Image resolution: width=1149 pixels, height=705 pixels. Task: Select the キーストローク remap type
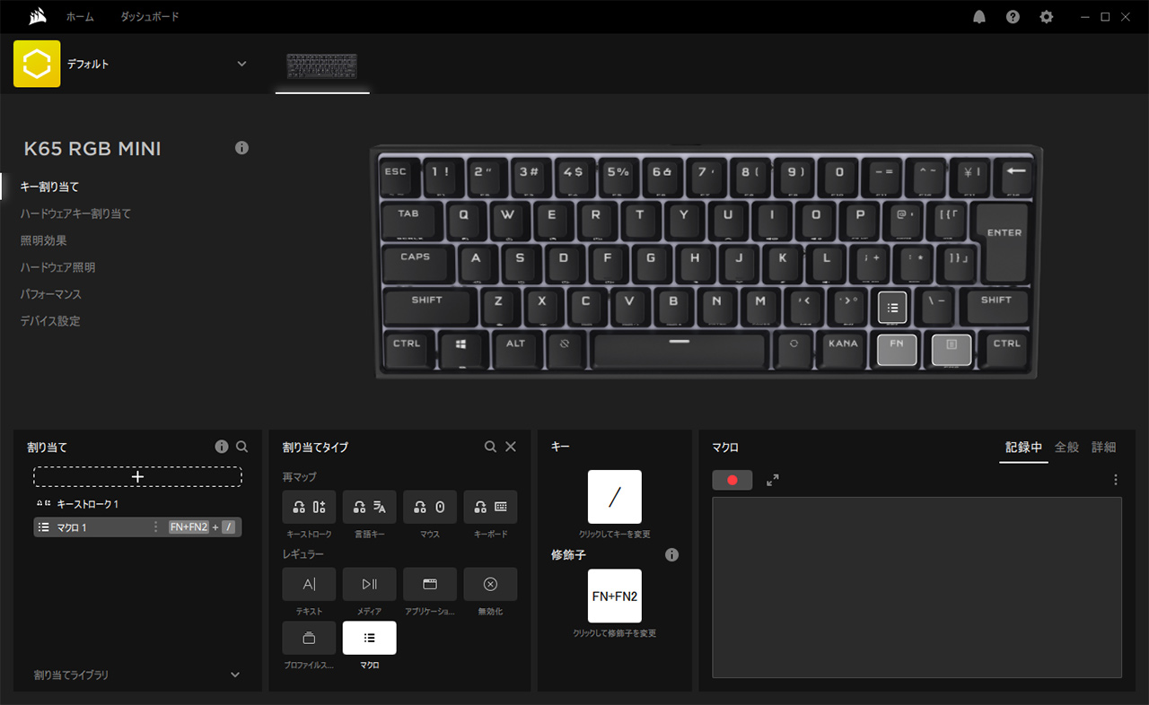coord(309,507)
